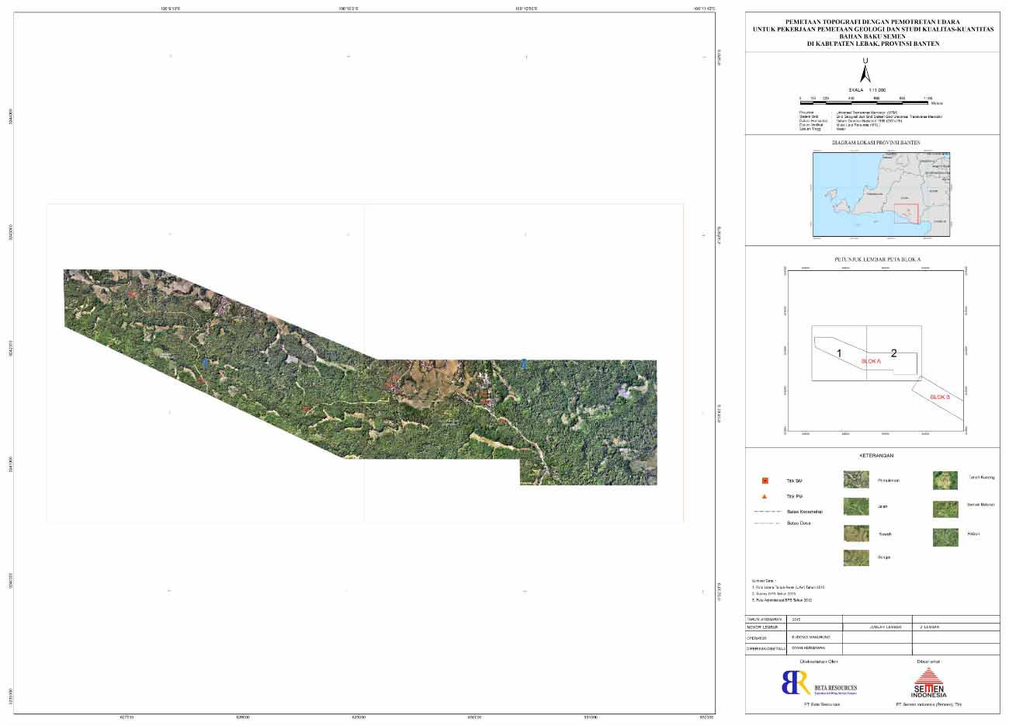Click the map title PEMETAAN TOPOGRAFI DENGAN PEMOTRETAN UDARA
The width and height of the screenshot is (1009, 726).
(872, 23)
